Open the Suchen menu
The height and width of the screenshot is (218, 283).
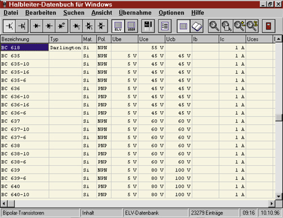pyautogui.click(x=74, y=12)
